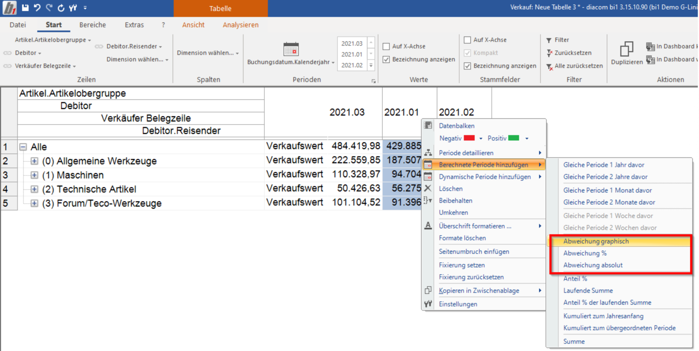Click the Löschen X icon in context menu
The height and width of the screenshot is (351, 699).
[x=428, y=188]
